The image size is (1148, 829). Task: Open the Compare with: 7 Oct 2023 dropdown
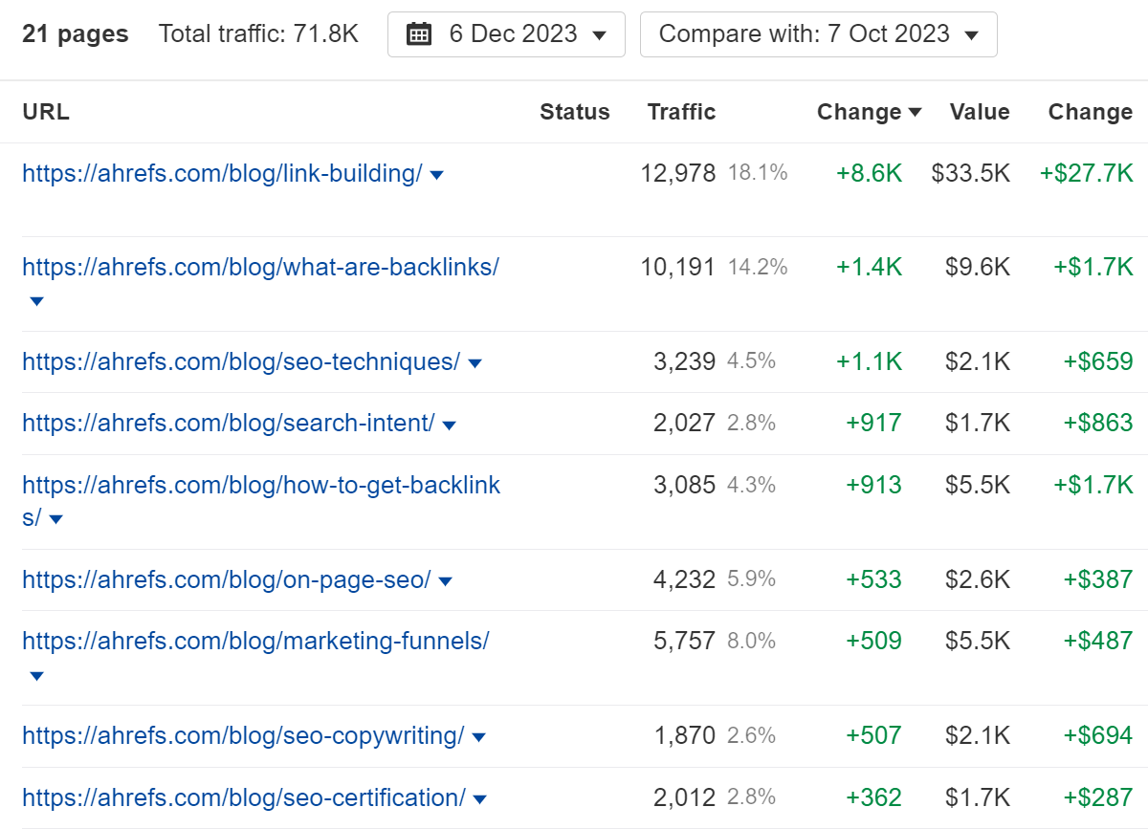(818, 33)
